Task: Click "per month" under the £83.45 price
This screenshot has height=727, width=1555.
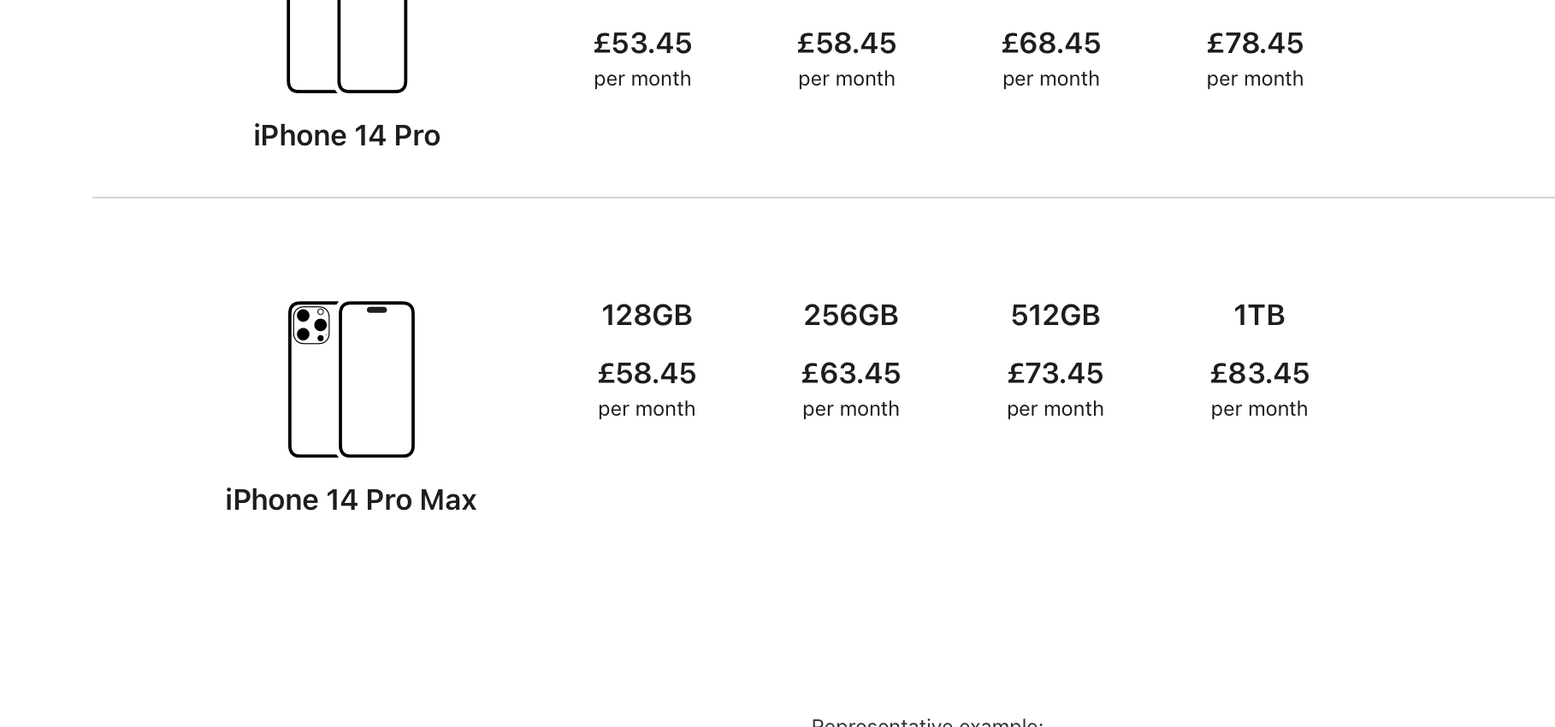Action: 1259,409
